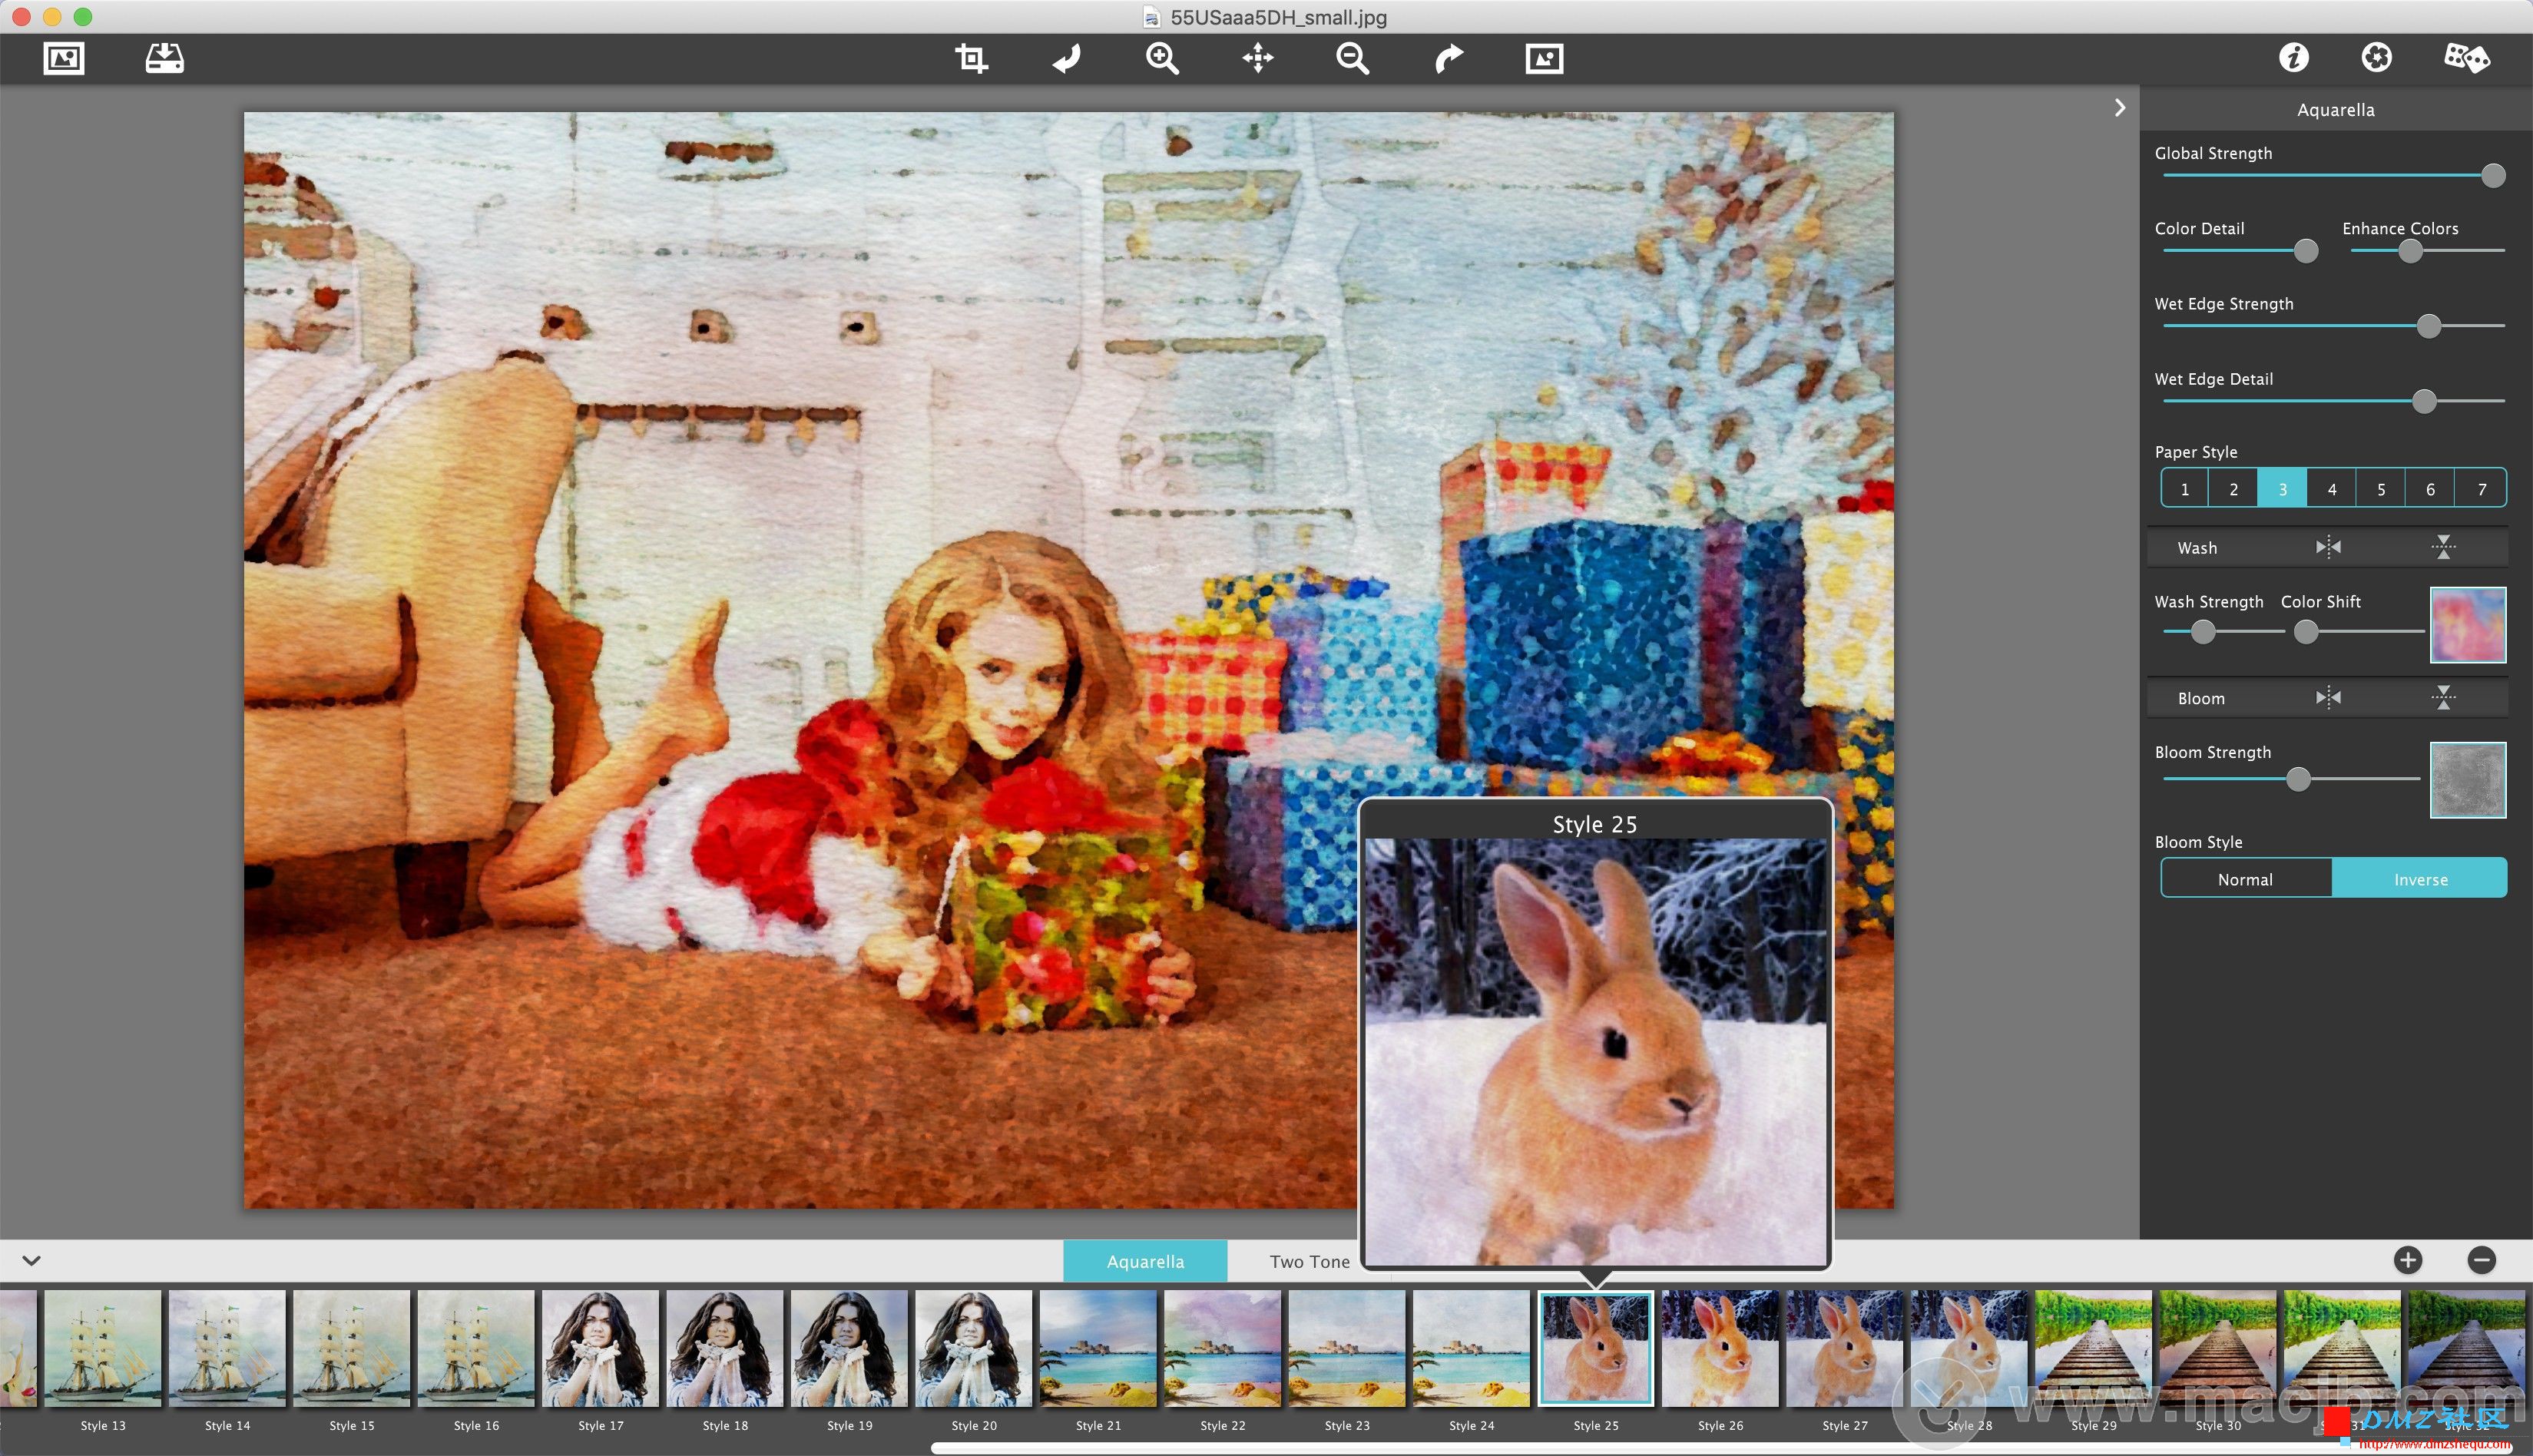Click the Wet Edge Detail slider
This screenshot has height=1456, width=2533.
[2334, 401]
